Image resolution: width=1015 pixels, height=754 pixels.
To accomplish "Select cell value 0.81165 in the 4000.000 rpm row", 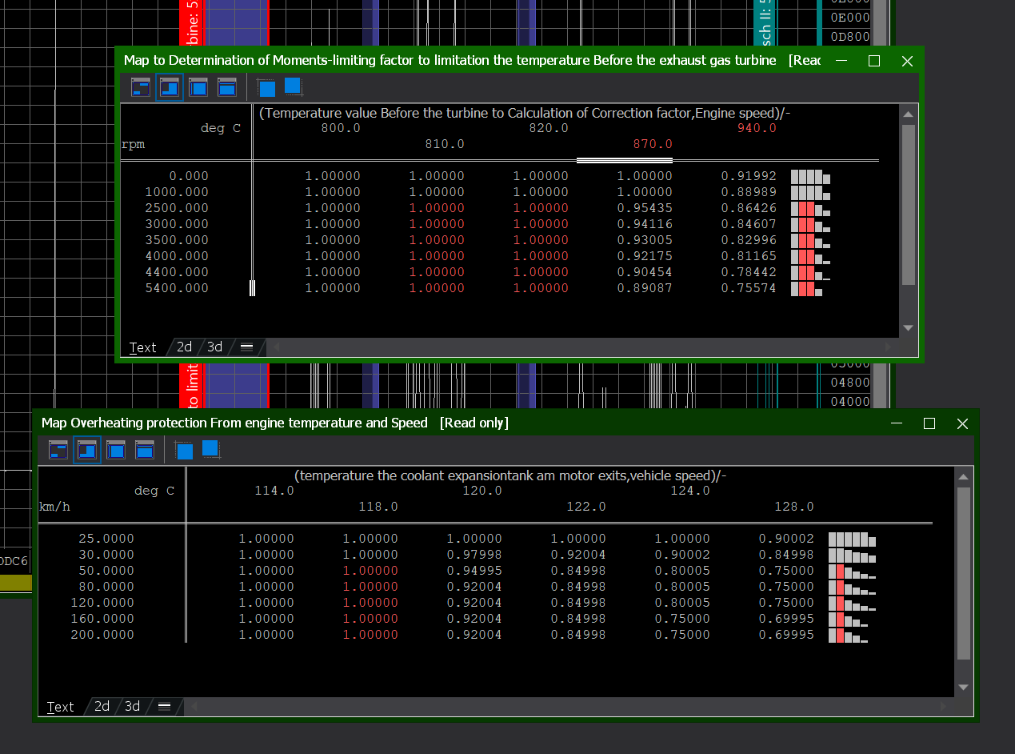I will [x=749, y=256].
